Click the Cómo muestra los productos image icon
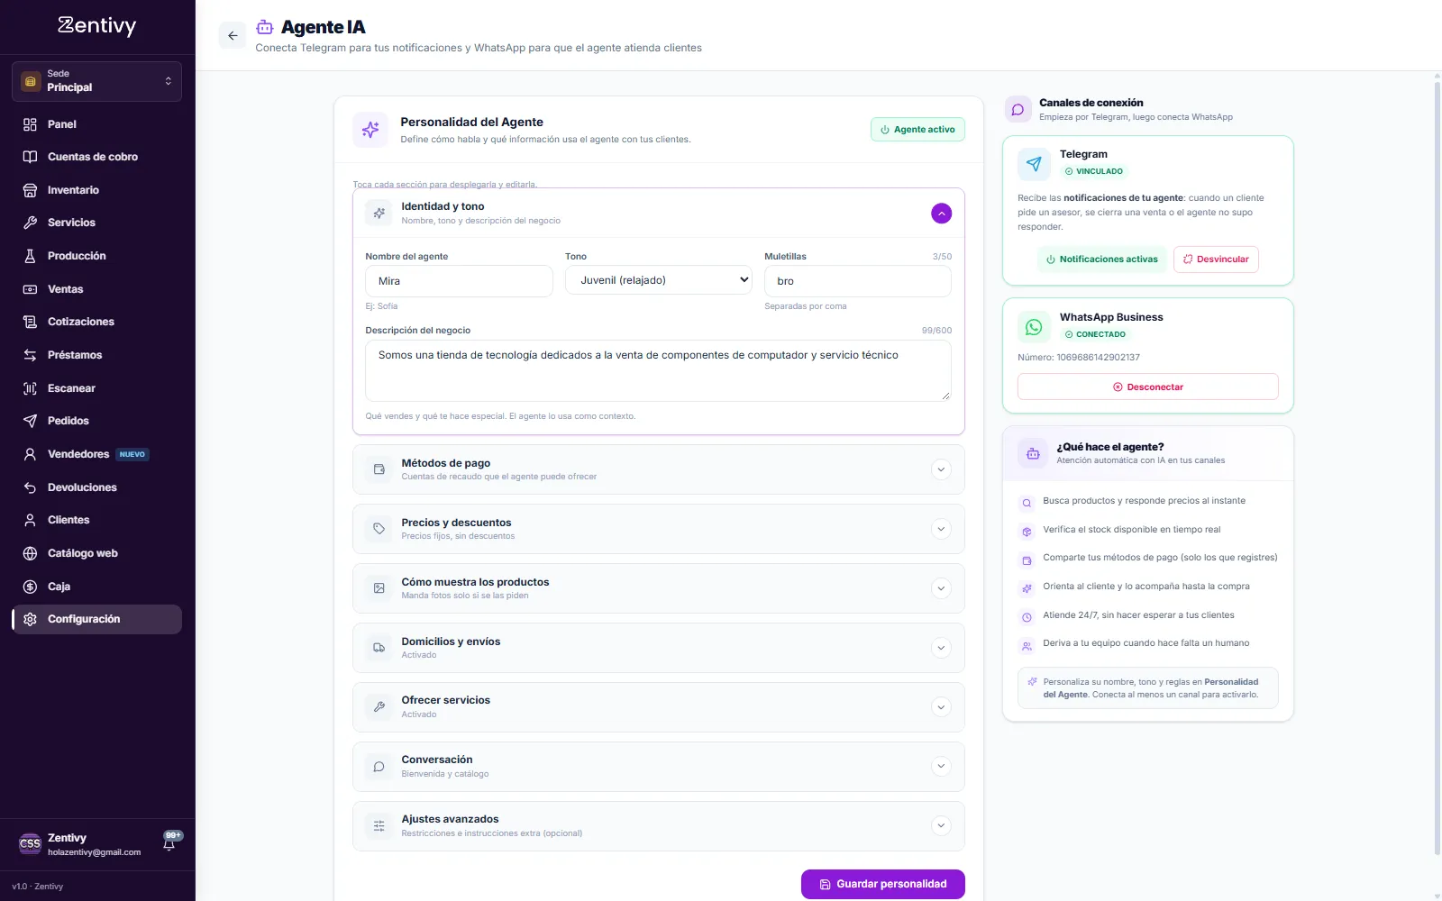This screenshot has height=901, width=1442. click(379, 588)
